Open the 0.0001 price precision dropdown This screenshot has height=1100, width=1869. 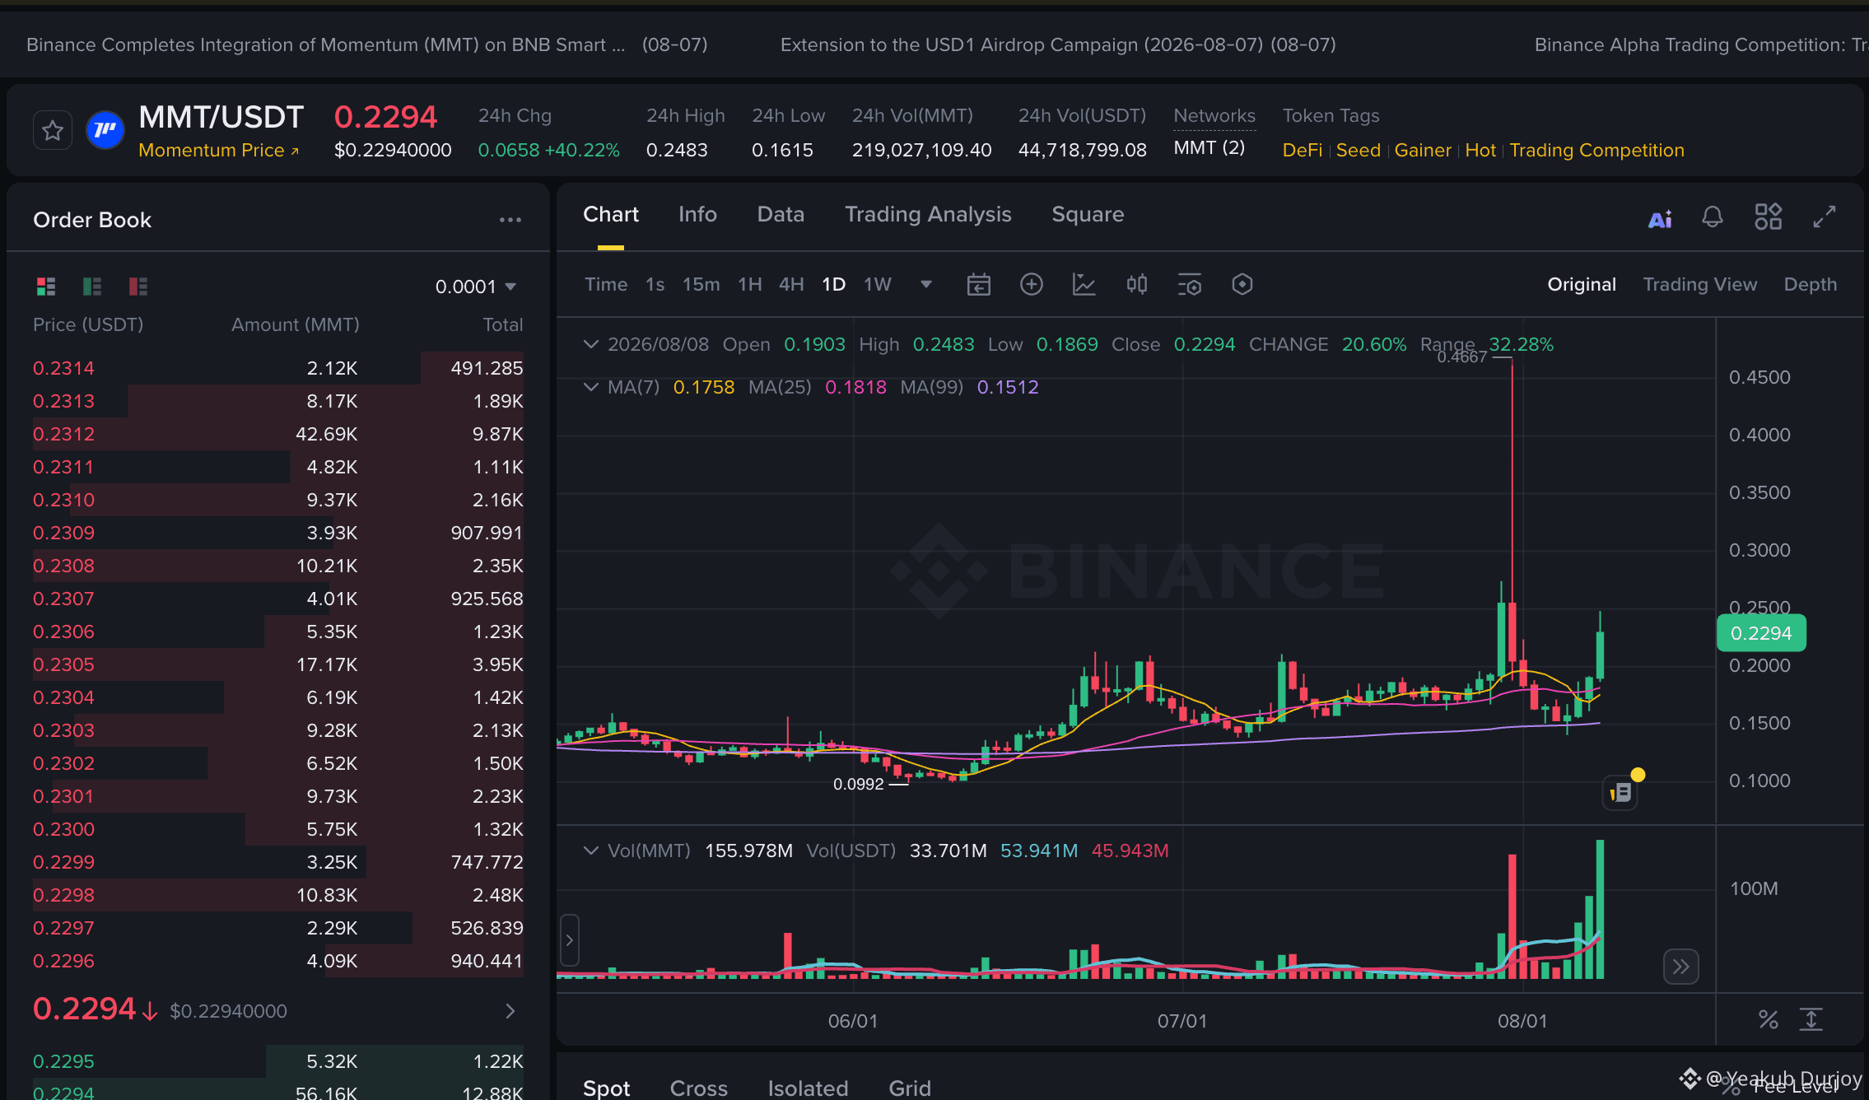coord(476,287)
